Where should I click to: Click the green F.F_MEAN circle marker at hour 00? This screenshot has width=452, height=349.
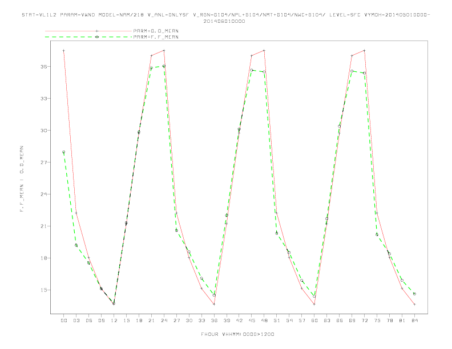[64, 152]
